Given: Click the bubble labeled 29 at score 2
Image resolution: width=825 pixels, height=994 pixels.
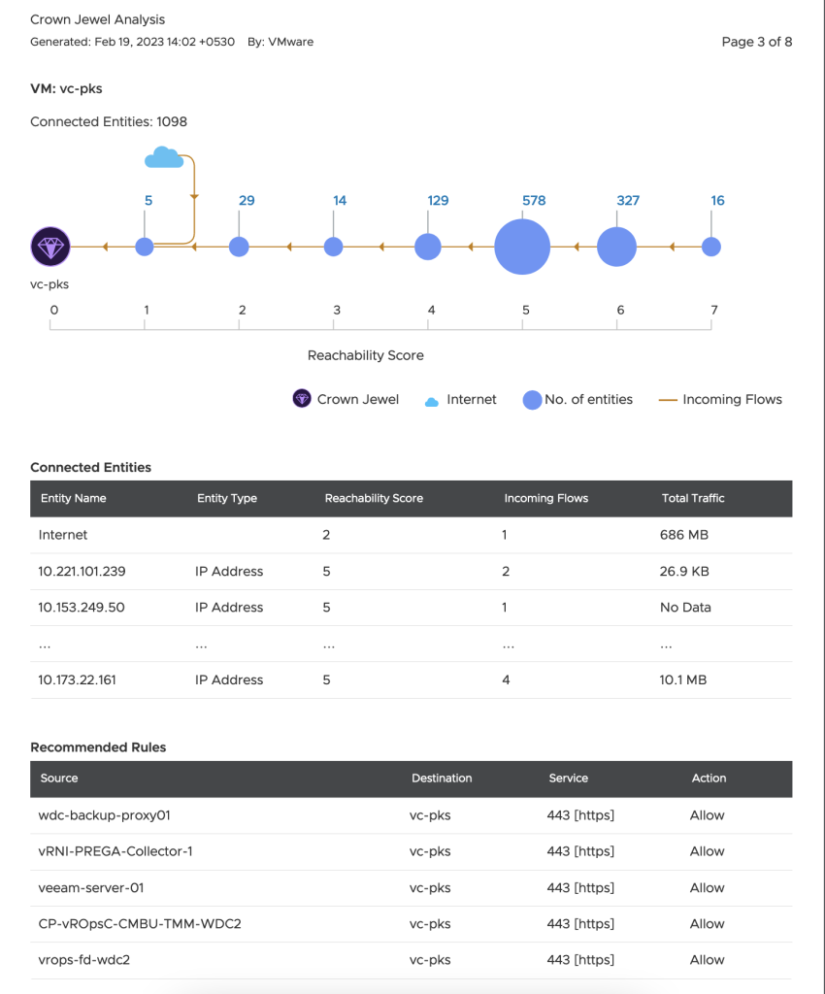Looking at the screenshot, I should pos(239,247).
